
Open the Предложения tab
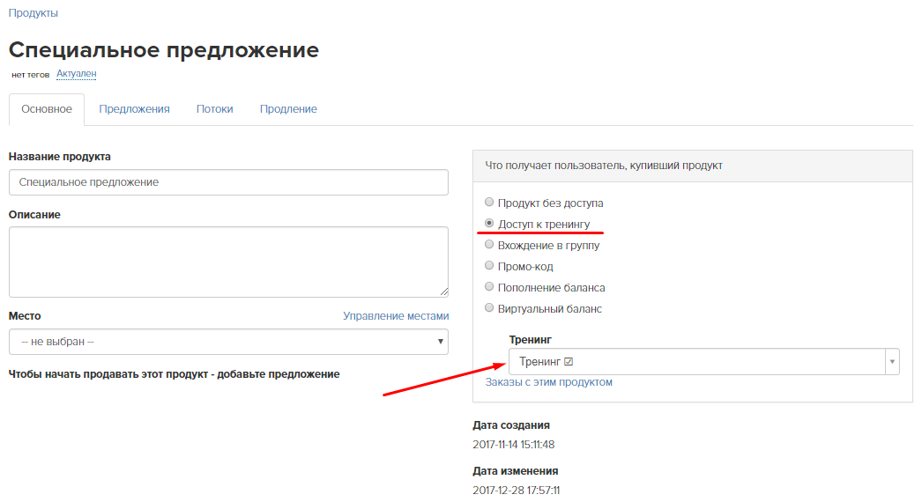(134, 109)
